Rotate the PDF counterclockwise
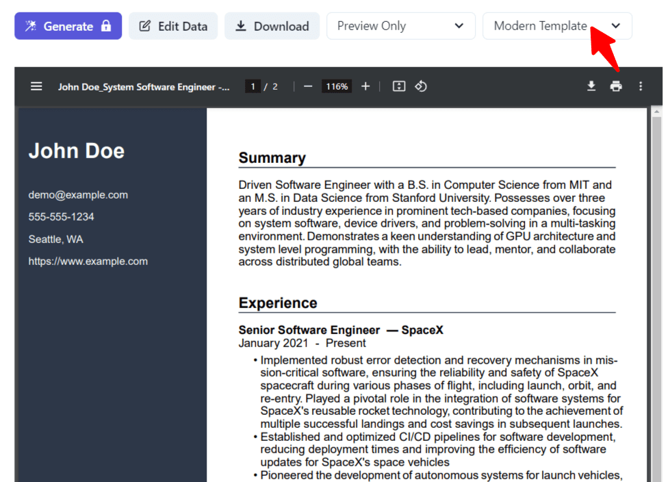The image size is (670, 482). [x=421, y=87]
